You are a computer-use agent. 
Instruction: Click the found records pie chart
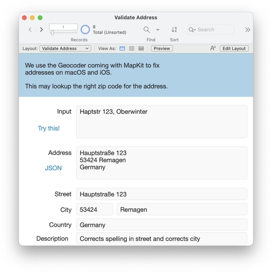(x=85, y=29)
